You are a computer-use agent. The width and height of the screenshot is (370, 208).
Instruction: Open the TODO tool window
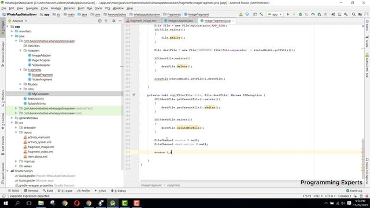pos(13,191)
